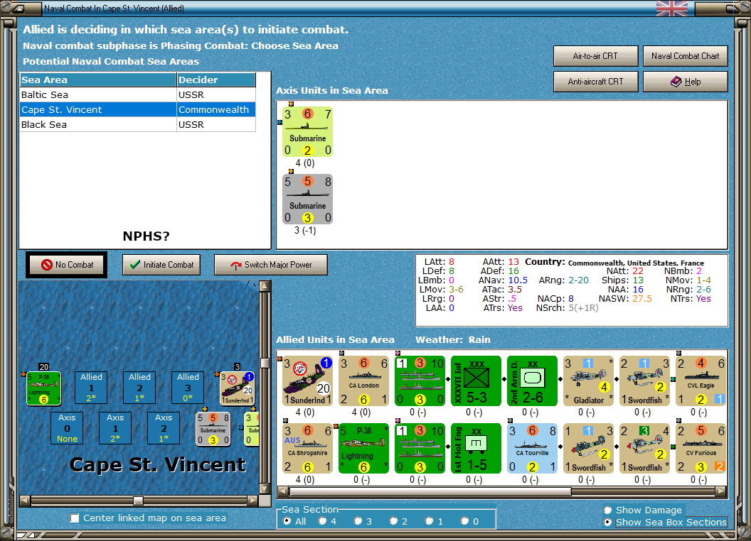Click Switch Major Power button
This screenshot has width=751, height=541.
[271, 265]
